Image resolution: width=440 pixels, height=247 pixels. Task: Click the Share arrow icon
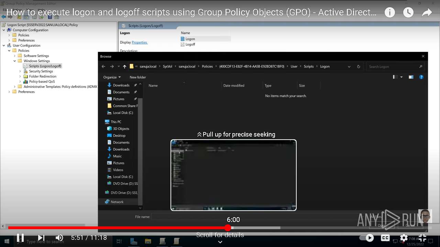(x=427, y=13)
